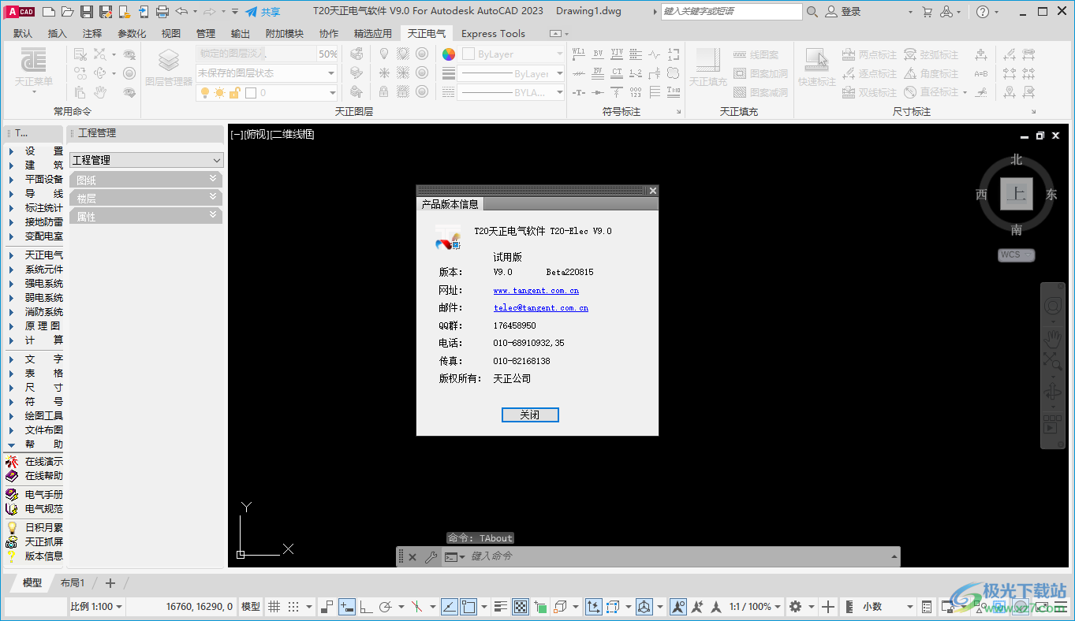This screenshot has height=621, width=1075.
Task: Open 天正抓屏 screen capture in sidebar
Action: 43,542
